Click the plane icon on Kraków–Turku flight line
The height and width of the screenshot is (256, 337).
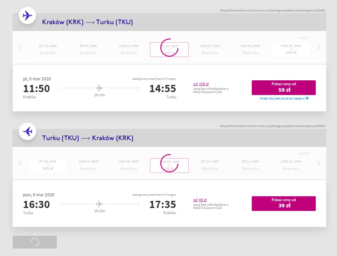[99, 88]
